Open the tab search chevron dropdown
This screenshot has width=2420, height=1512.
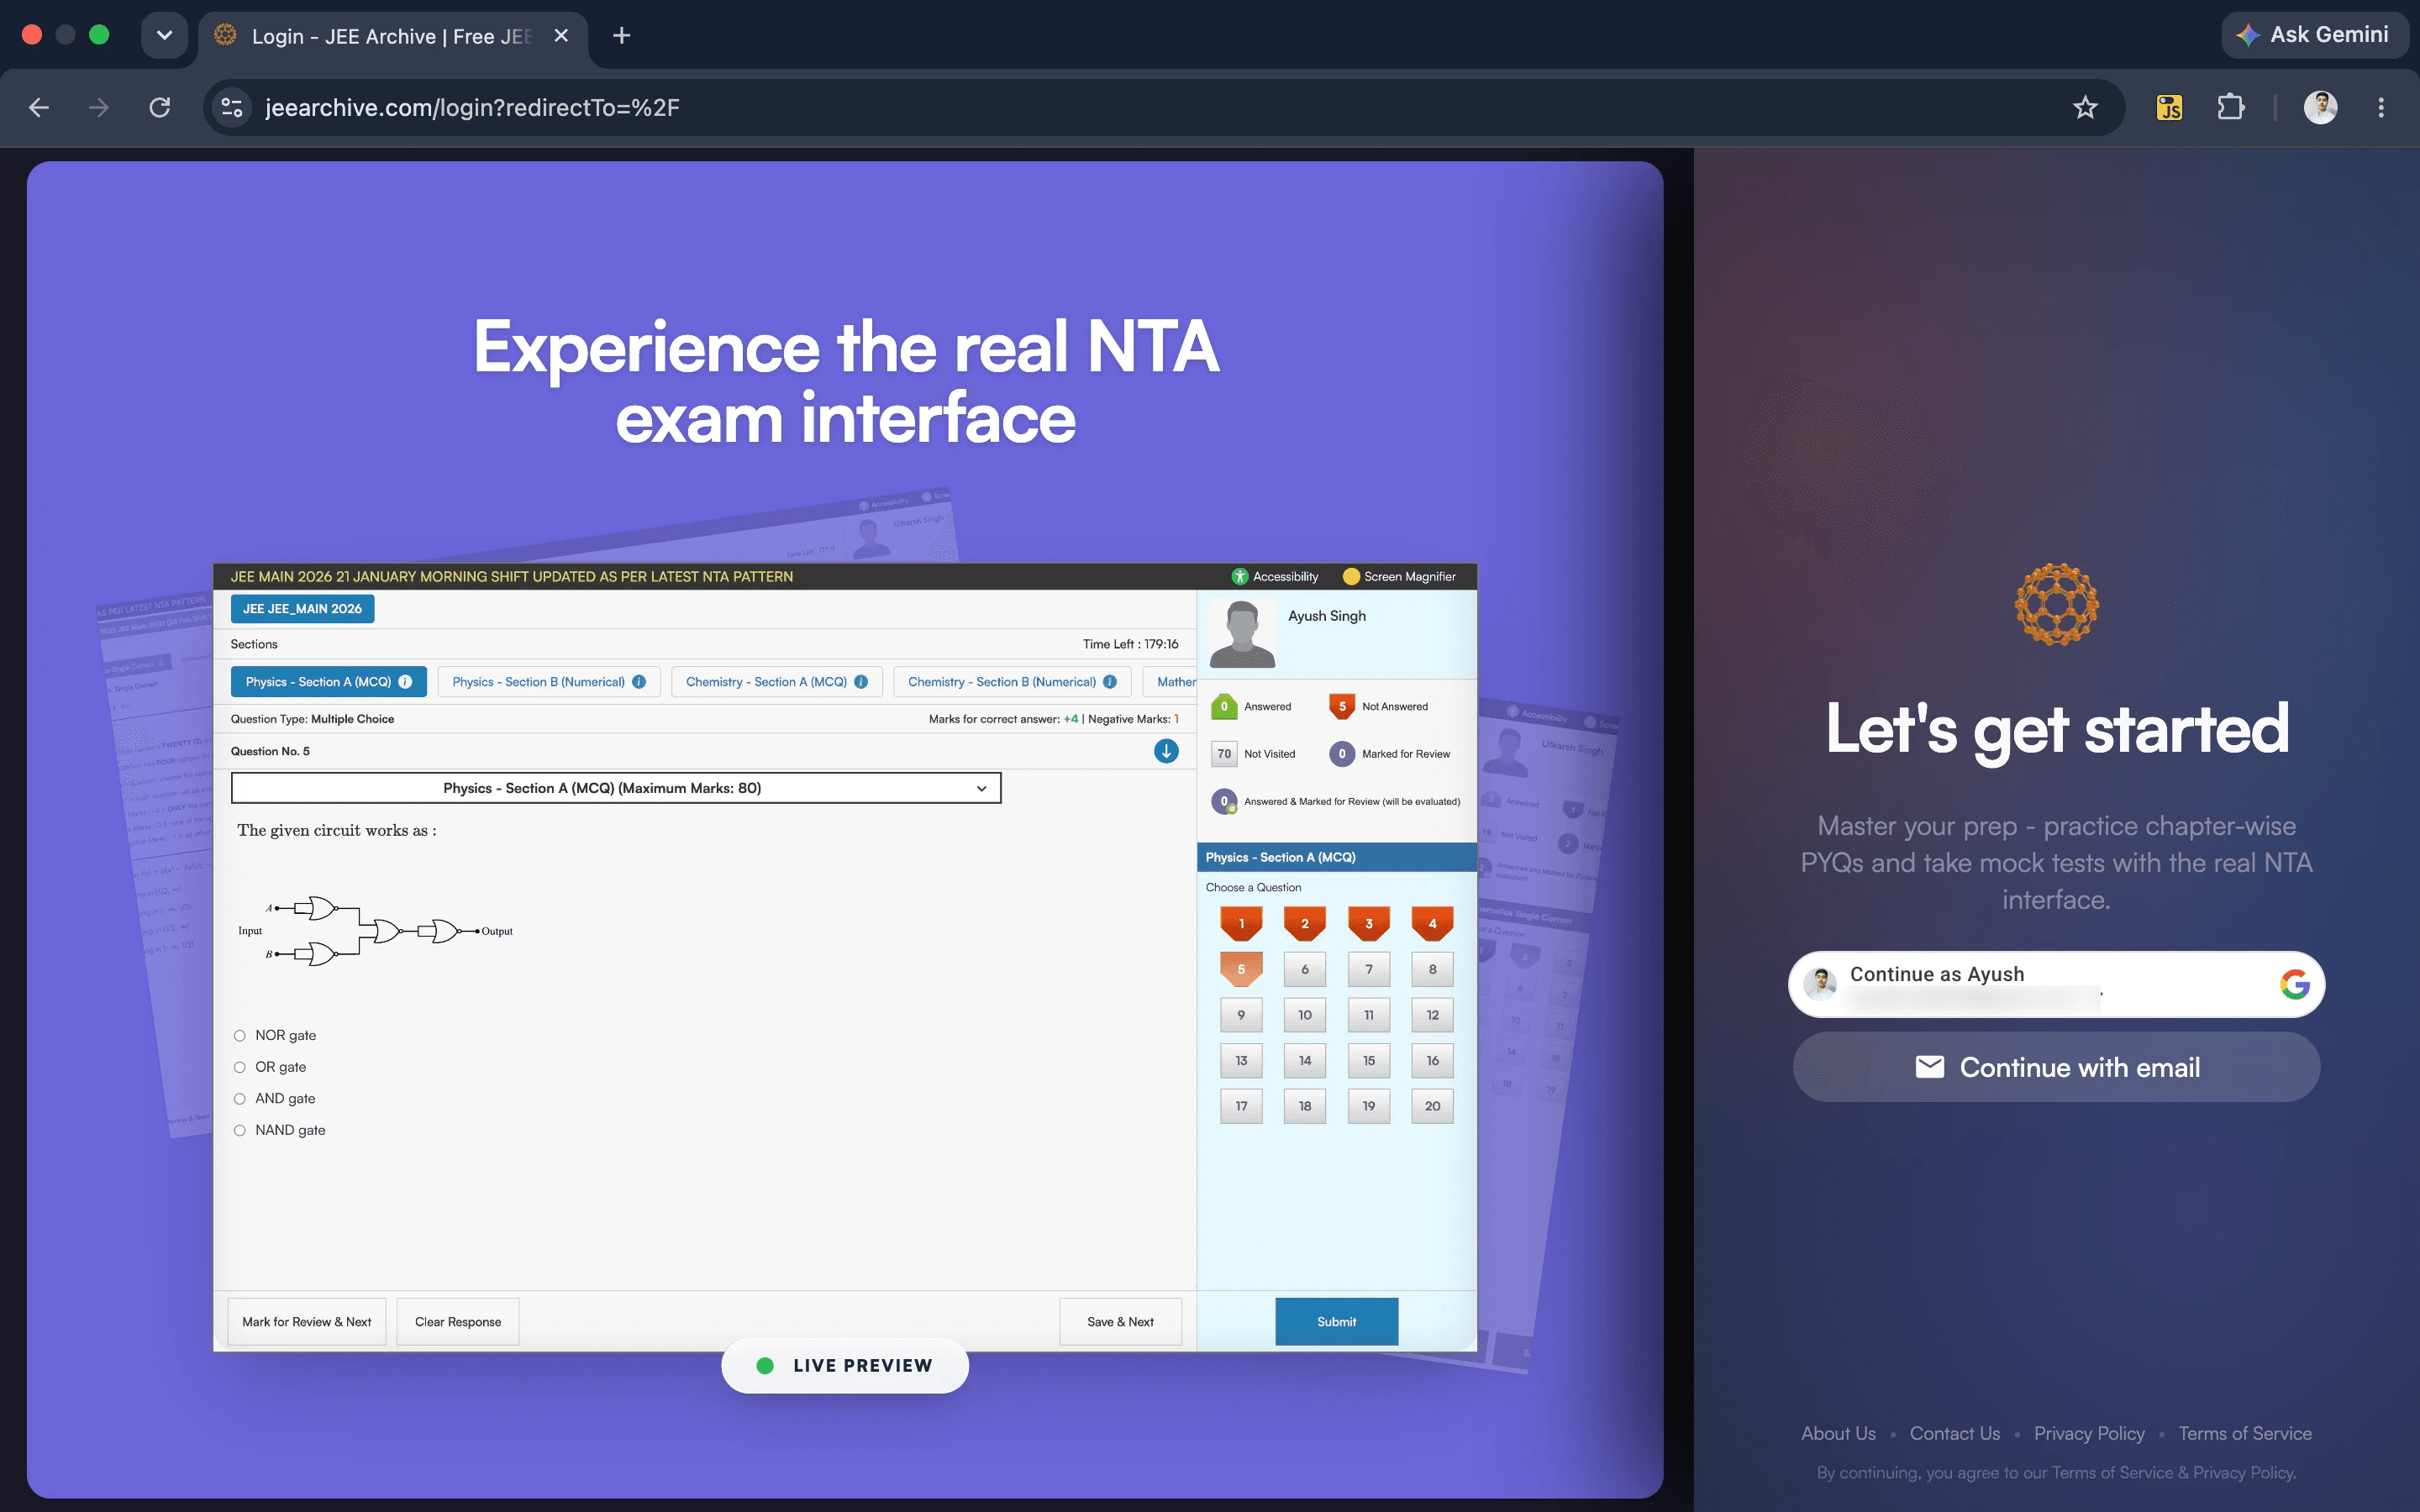pyautogui.click(x=165, y=36)
